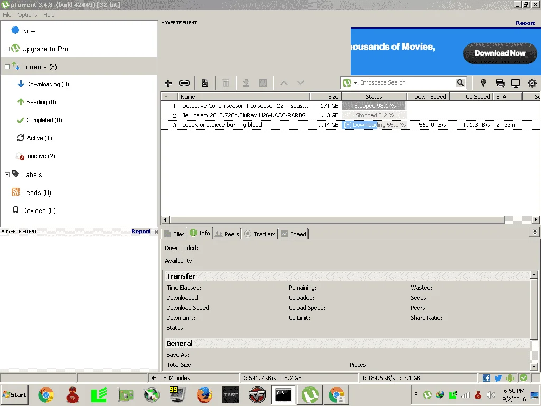Sort by the ETA column header
Screen dimensions: 541x406
508,97
